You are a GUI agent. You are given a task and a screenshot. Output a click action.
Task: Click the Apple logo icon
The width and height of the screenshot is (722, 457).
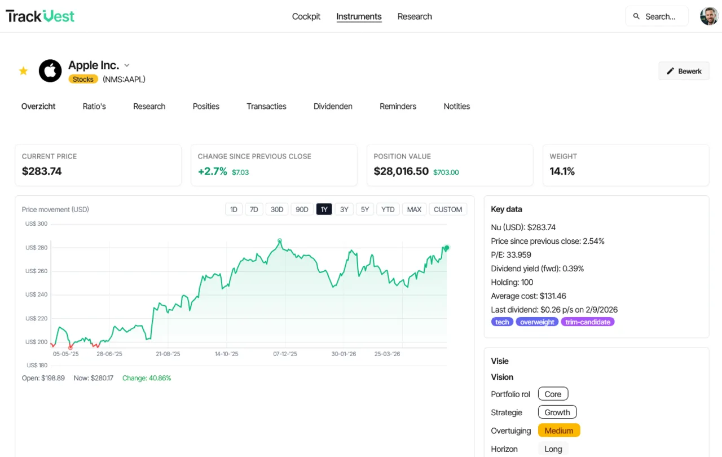click(50, 71)
